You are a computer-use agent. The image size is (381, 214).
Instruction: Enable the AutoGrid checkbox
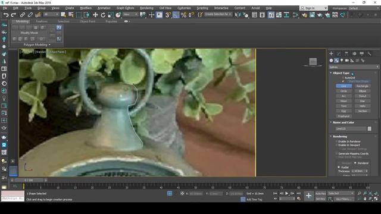(343, 78)
